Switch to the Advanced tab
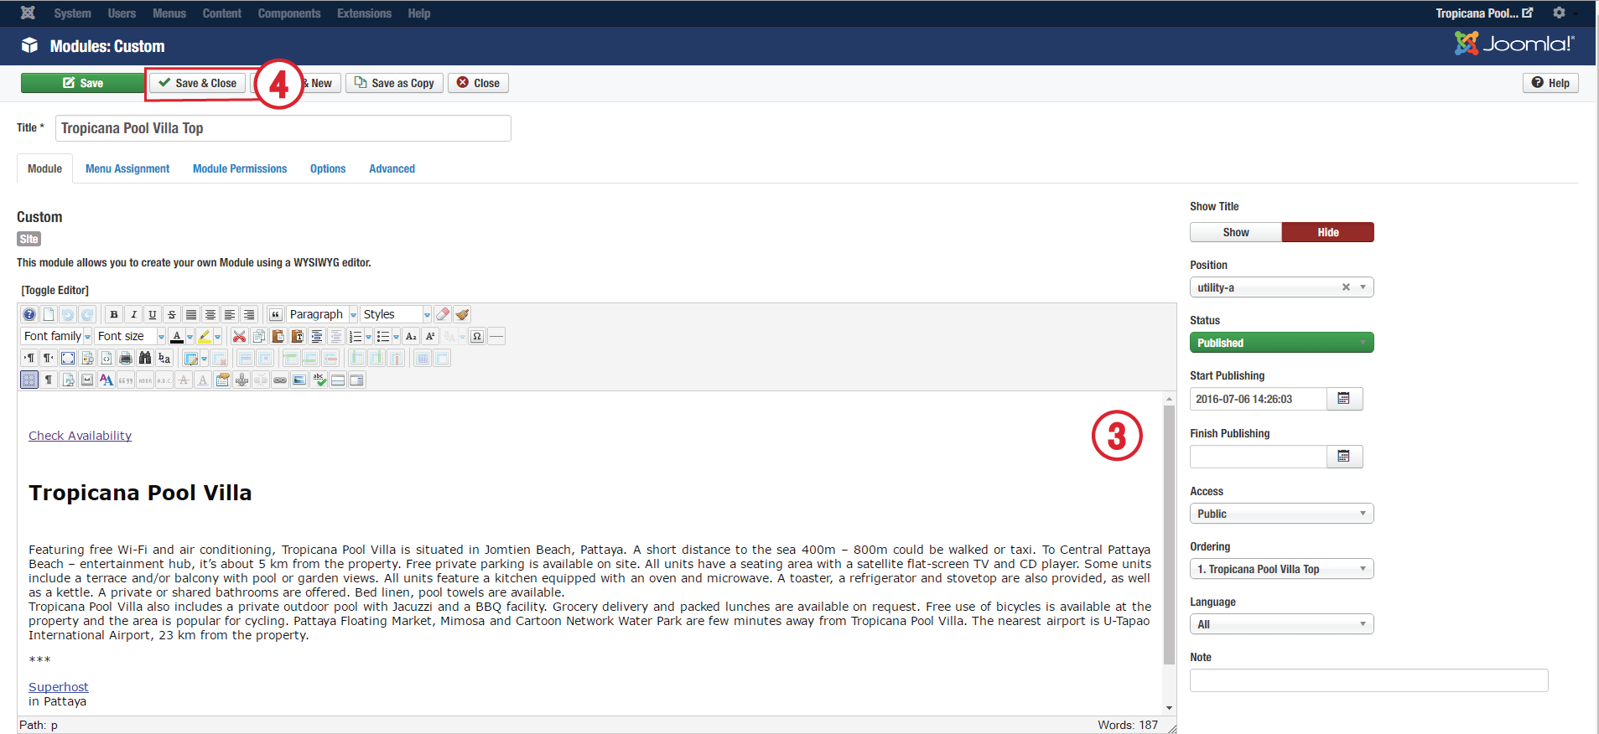 pyautogui.click(x=392, y=168)
